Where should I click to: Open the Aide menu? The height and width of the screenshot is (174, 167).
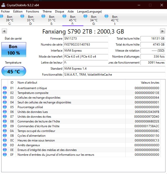[x=71, y=12]
